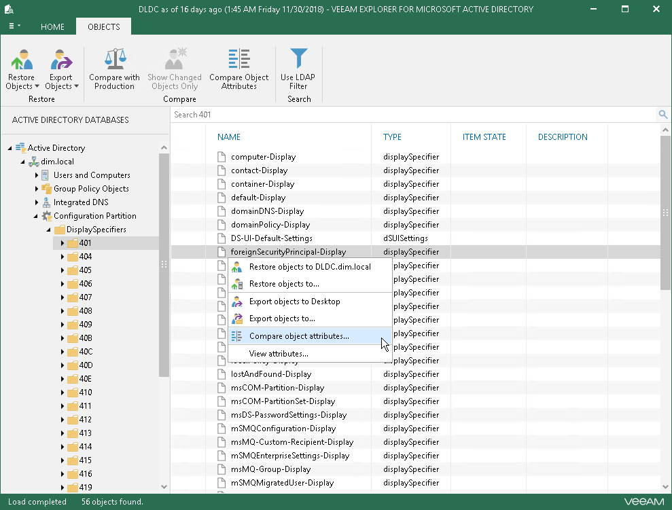Switch to the HOME tab
Image resolution: width=672 pixels, height=510 pixels.
coord(52,26)
